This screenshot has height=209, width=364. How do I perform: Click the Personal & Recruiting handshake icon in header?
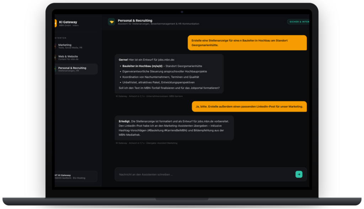(x=112, y=22)
